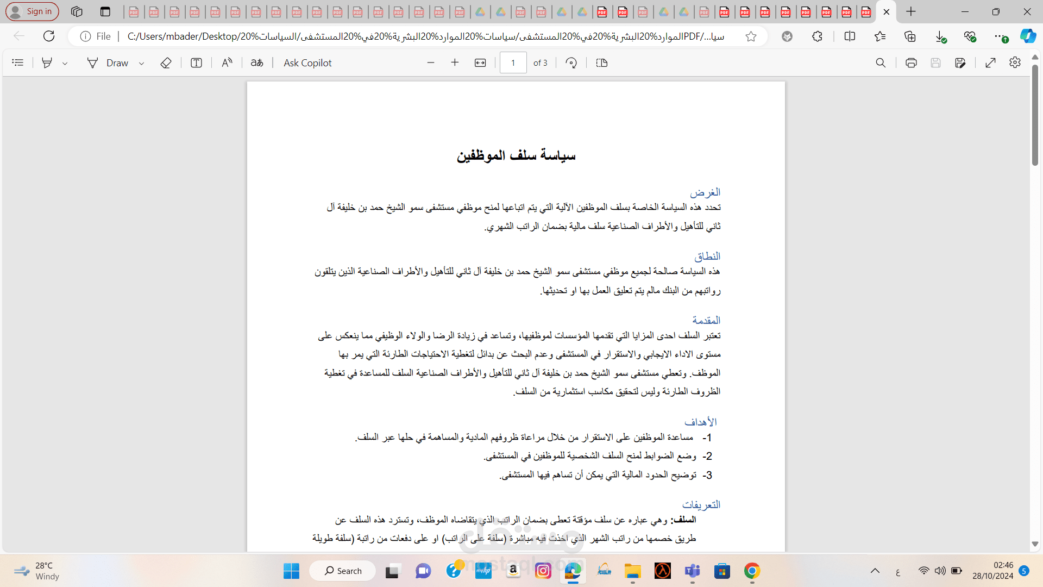Screen dimensions: 1043x587
Task: Open PDF viewer settings gear
Action: click(x=1015, y=63)
